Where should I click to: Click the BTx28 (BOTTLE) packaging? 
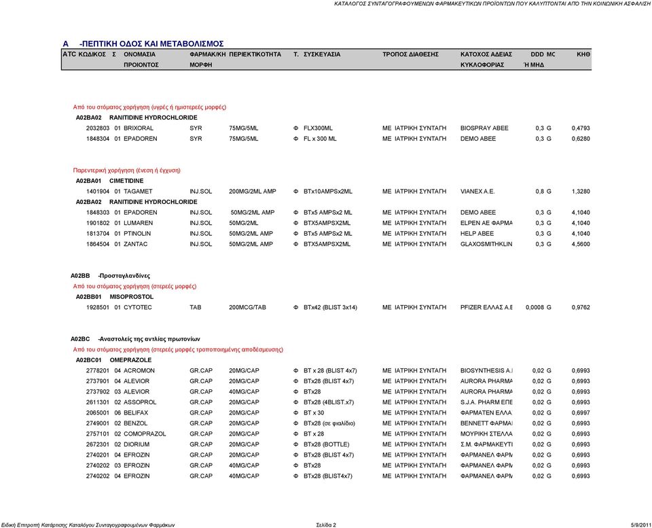pos(327,444)
